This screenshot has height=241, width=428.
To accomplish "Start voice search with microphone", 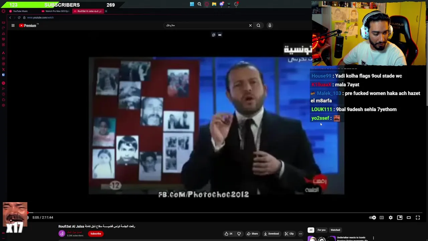I will coord(270,25).
